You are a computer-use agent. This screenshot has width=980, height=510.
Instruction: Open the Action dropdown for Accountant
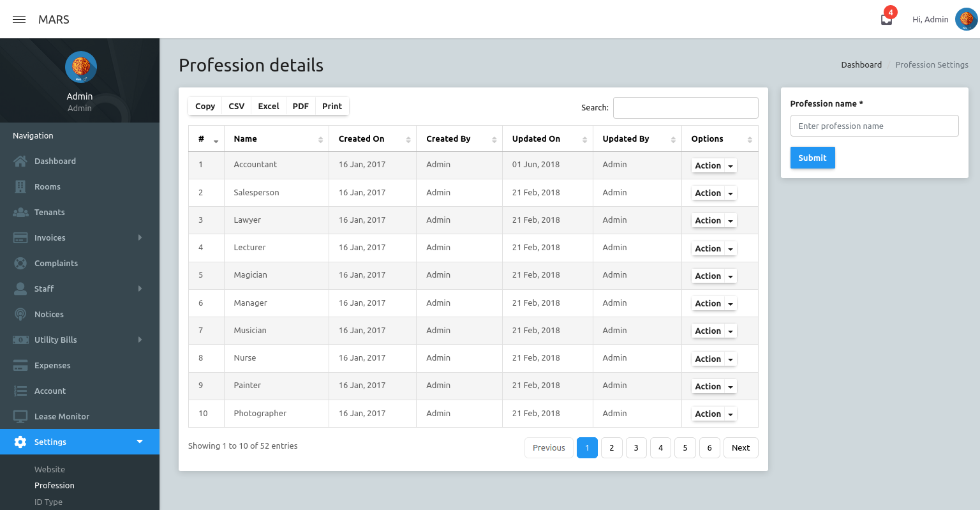tap(713, 165)
